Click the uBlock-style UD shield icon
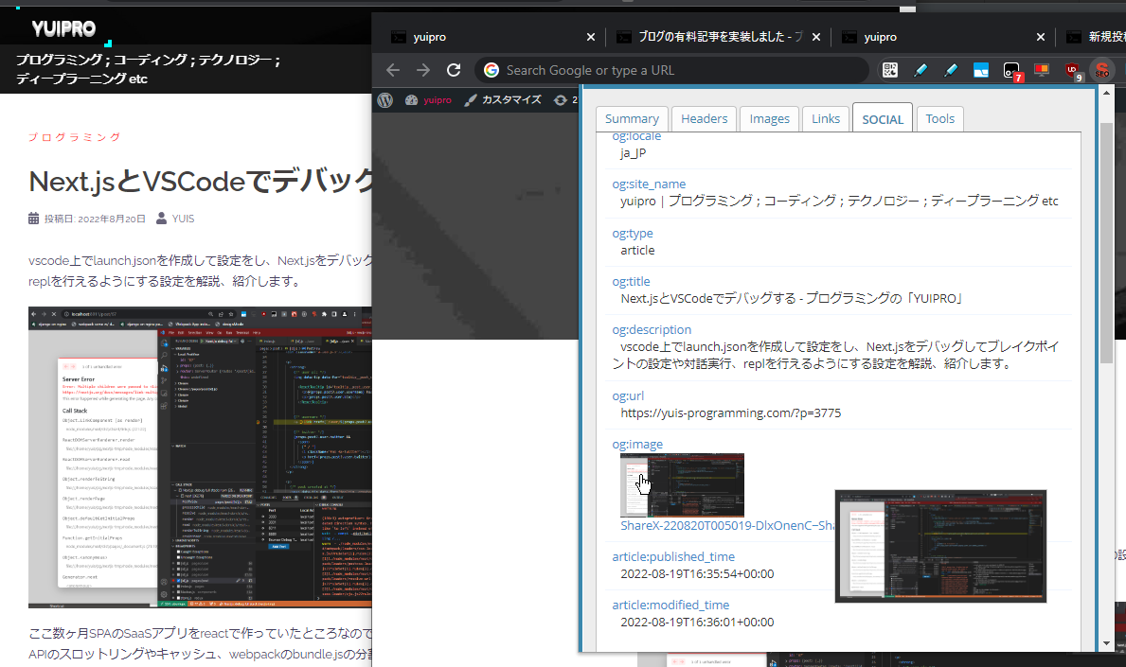This screenshot has width=1126, height=667. point(1073,70)
